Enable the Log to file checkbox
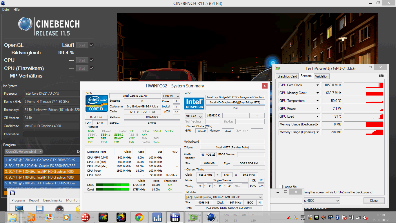This screenshot has width=396, height=223. pos(281,187)
